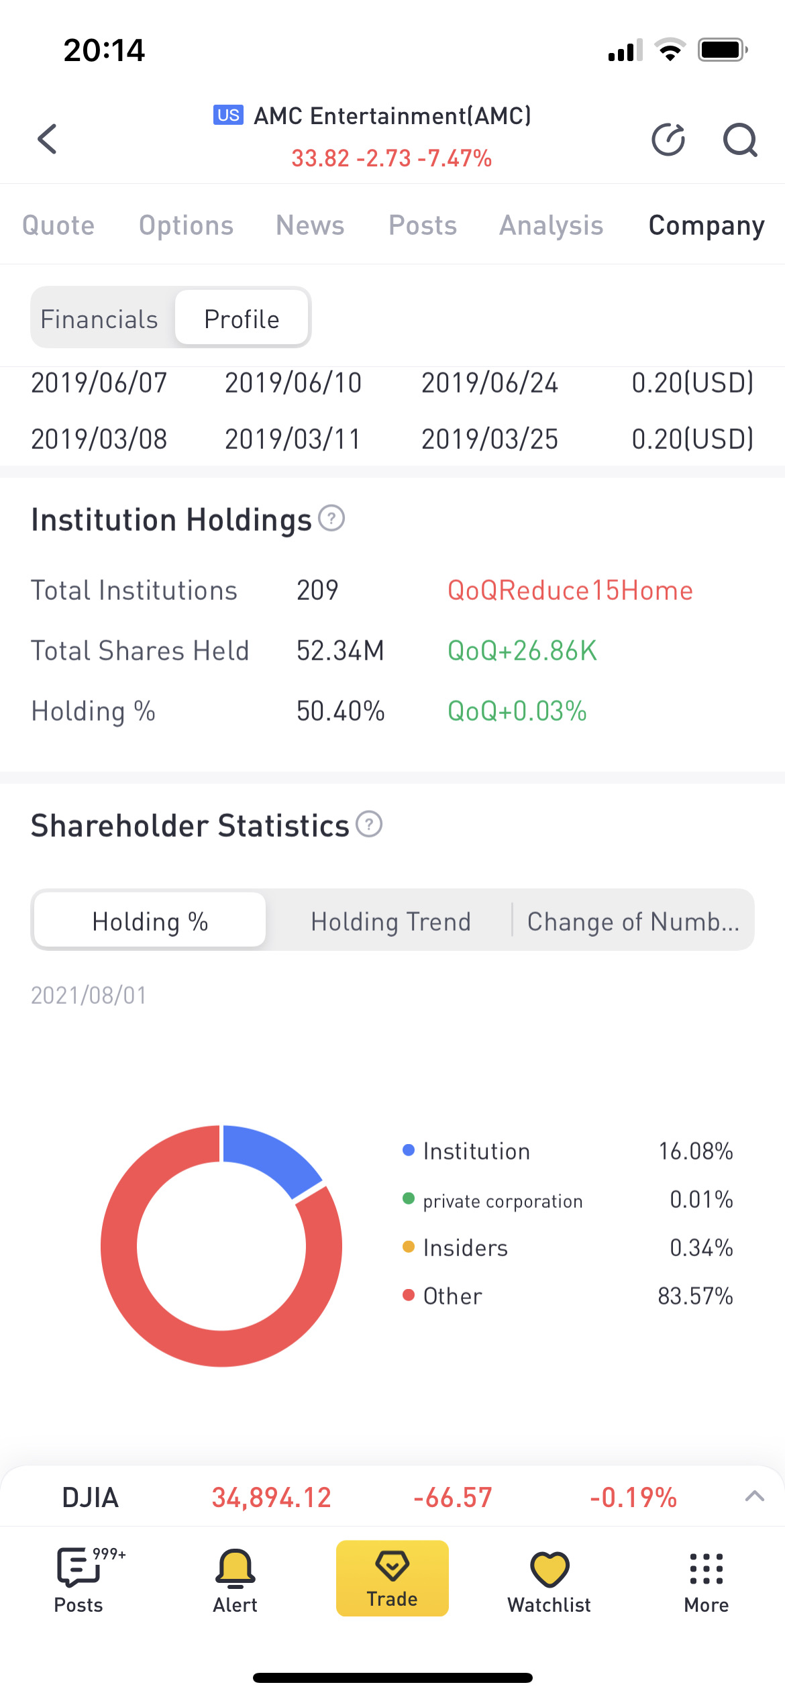The height and width of the screenshot is (1699, 785).
Task: Open the Options tab
Action: pyautogui.click(x=186, y=225)
